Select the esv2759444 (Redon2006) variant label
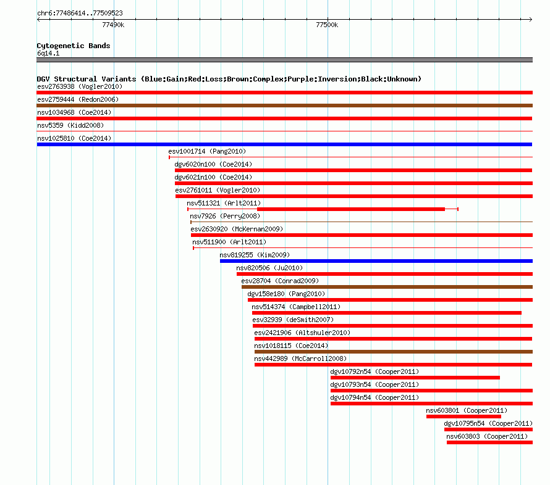Screen dimensions: 550x485 [78, 99]
